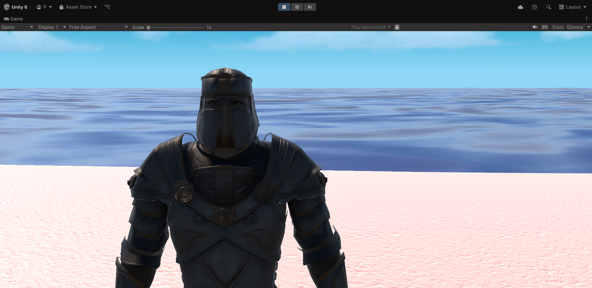
Task: Open the Game tab kebab menu
Action: point(586,19)
